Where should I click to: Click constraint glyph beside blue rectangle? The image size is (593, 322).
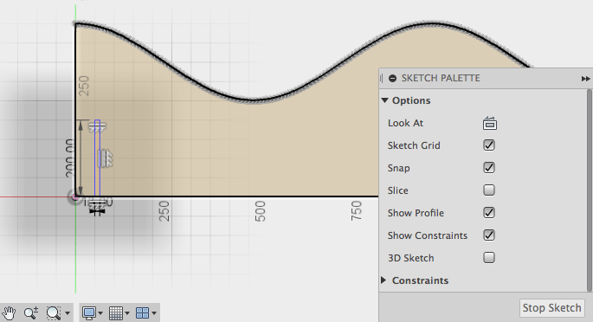pos(106,158)
